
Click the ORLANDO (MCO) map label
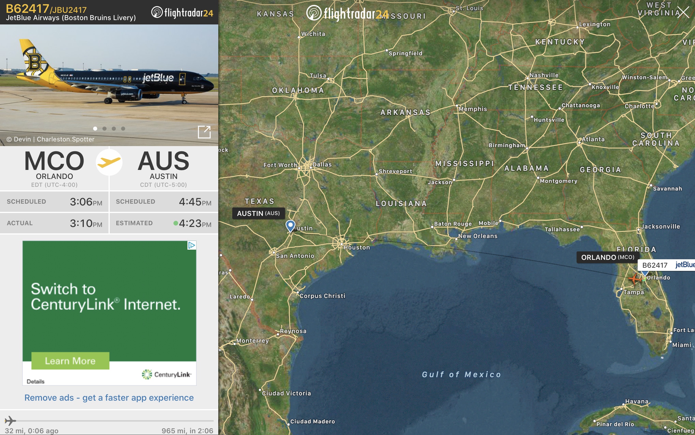(608, 257)
